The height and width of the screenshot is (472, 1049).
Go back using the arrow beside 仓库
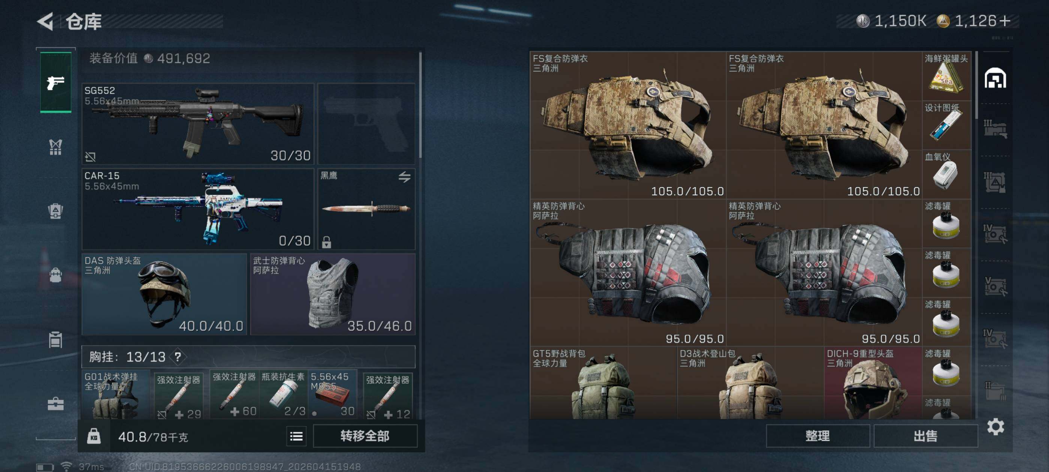coord(46,22)
